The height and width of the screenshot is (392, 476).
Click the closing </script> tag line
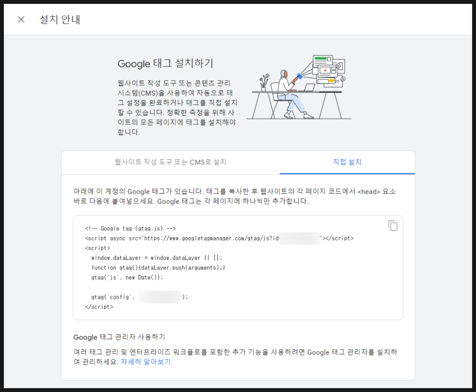(x=99, y=307)
